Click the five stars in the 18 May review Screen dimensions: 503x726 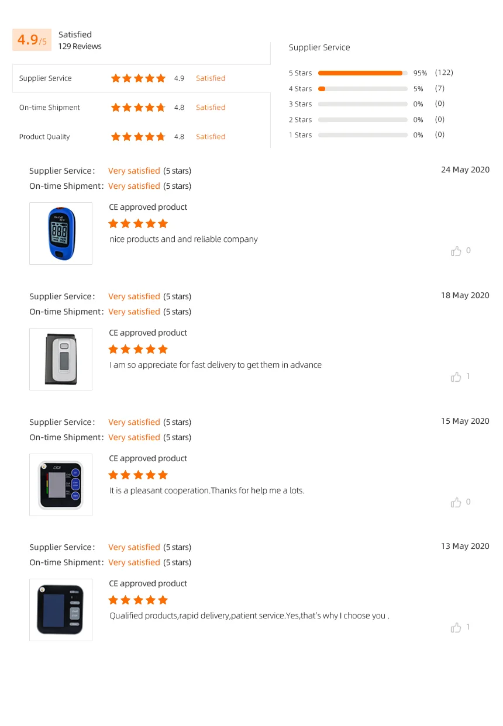[139, 349]
